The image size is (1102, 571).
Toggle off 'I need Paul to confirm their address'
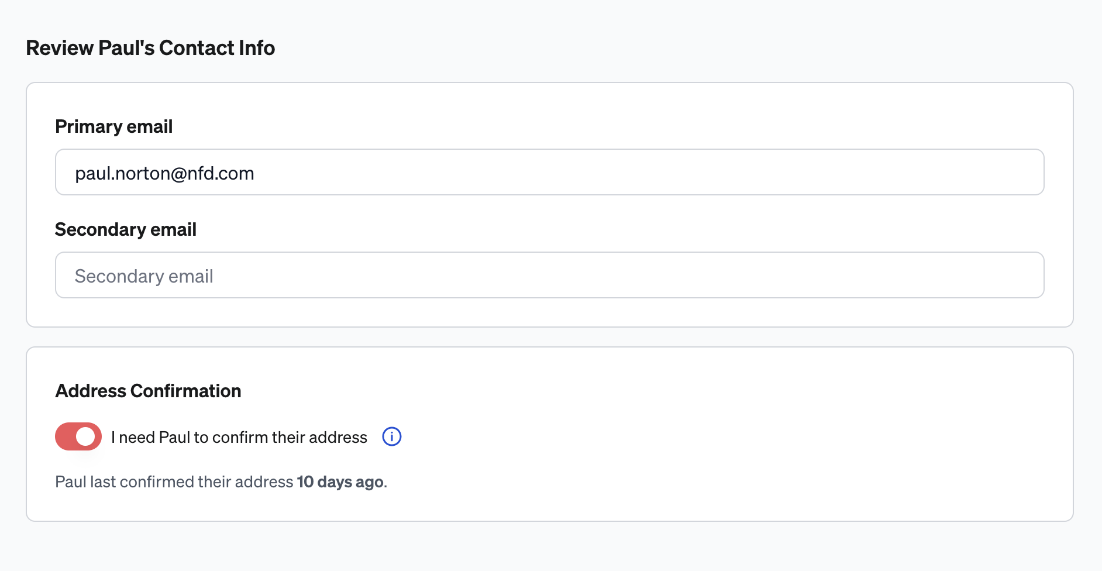[x=78, y=436]
